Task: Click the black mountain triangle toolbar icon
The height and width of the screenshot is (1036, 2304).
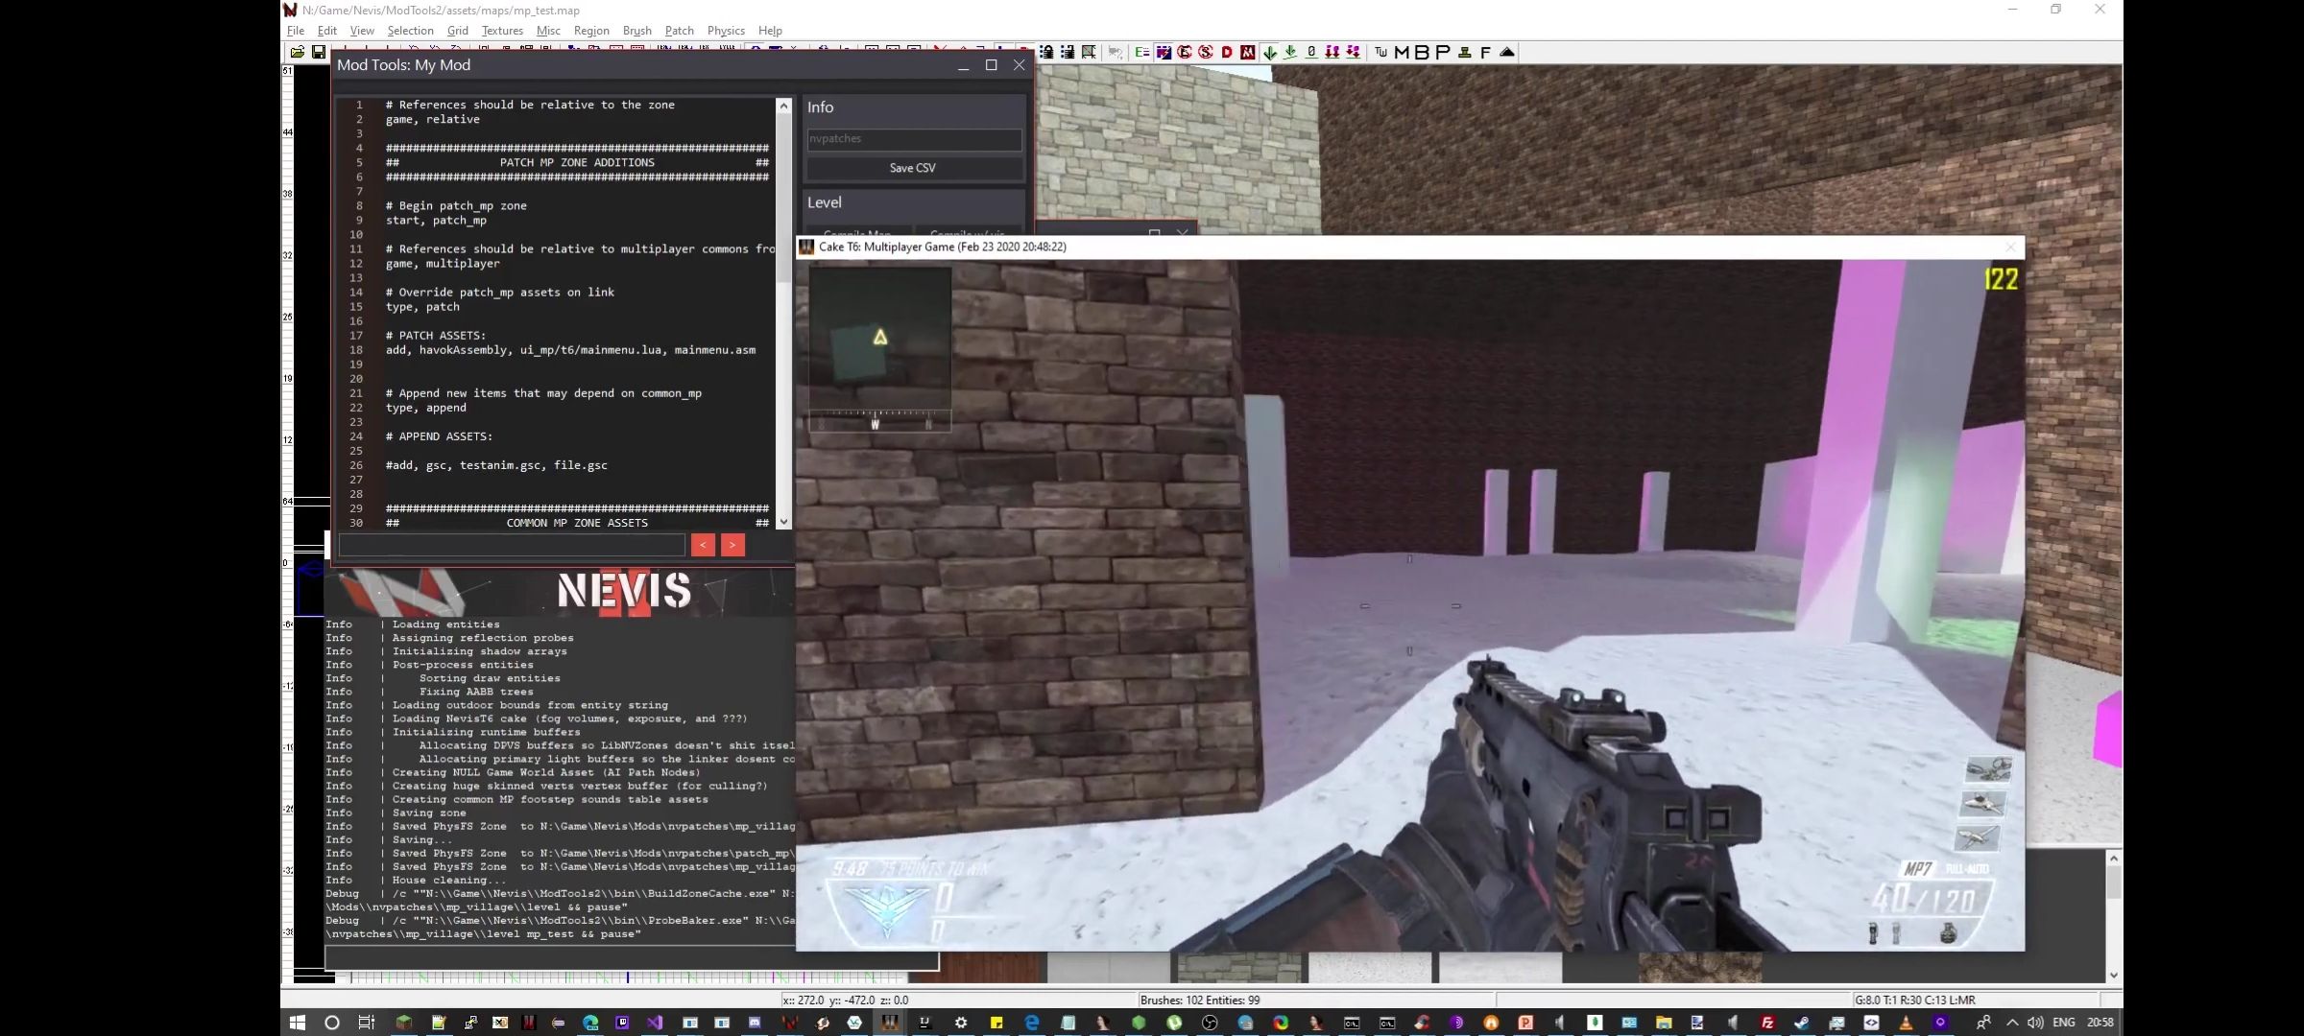Action: (1507, 52)
